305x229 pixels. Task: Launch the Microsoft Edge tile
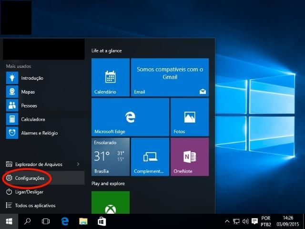pos(130,117)
